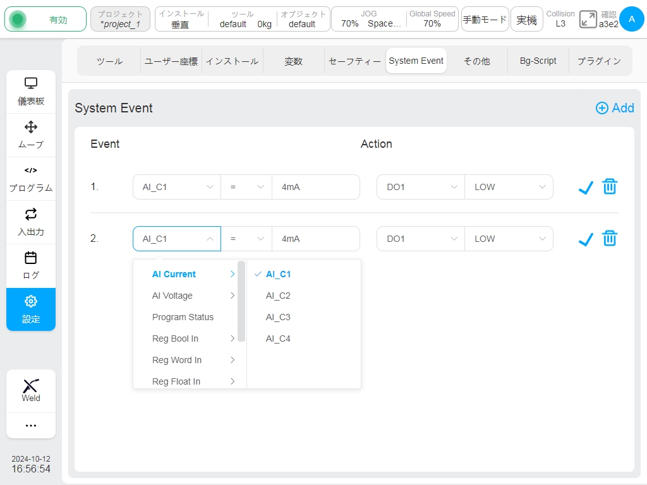The height and width of the screenshot is (485, 647).
Task: Open row 2 LOW level dropdown
Action: 509,239
